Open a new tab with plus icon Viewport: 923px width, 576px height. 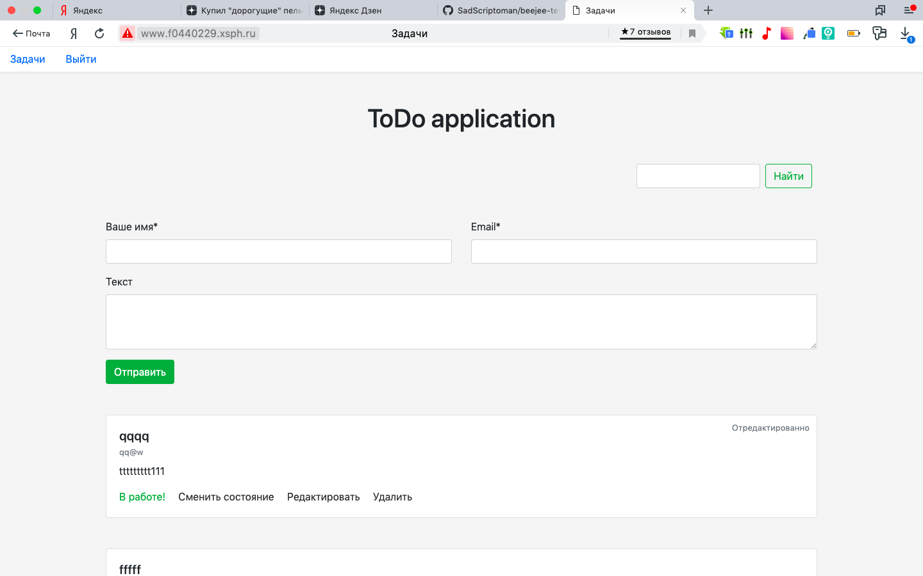(708, 10)
